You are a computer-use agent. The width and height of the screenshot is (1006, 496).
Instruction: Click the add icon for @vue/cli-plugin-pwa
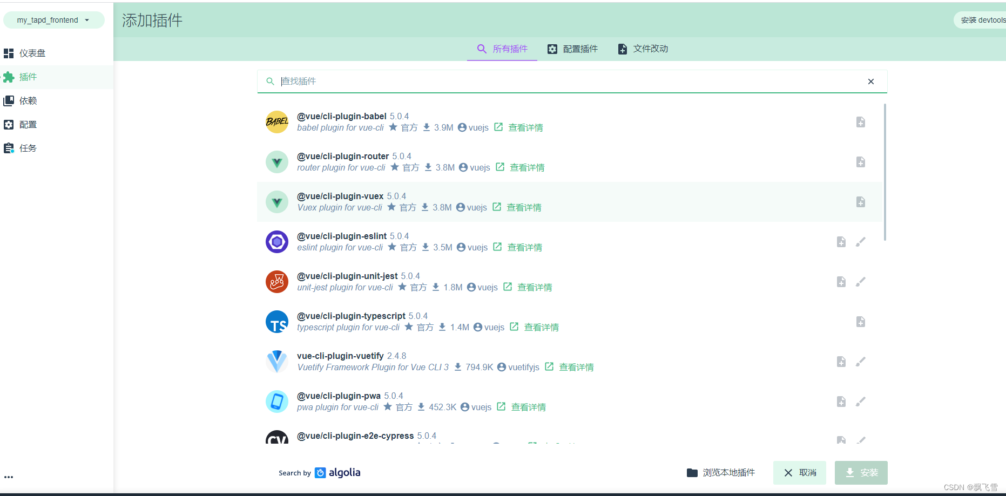tap(841, 402)
